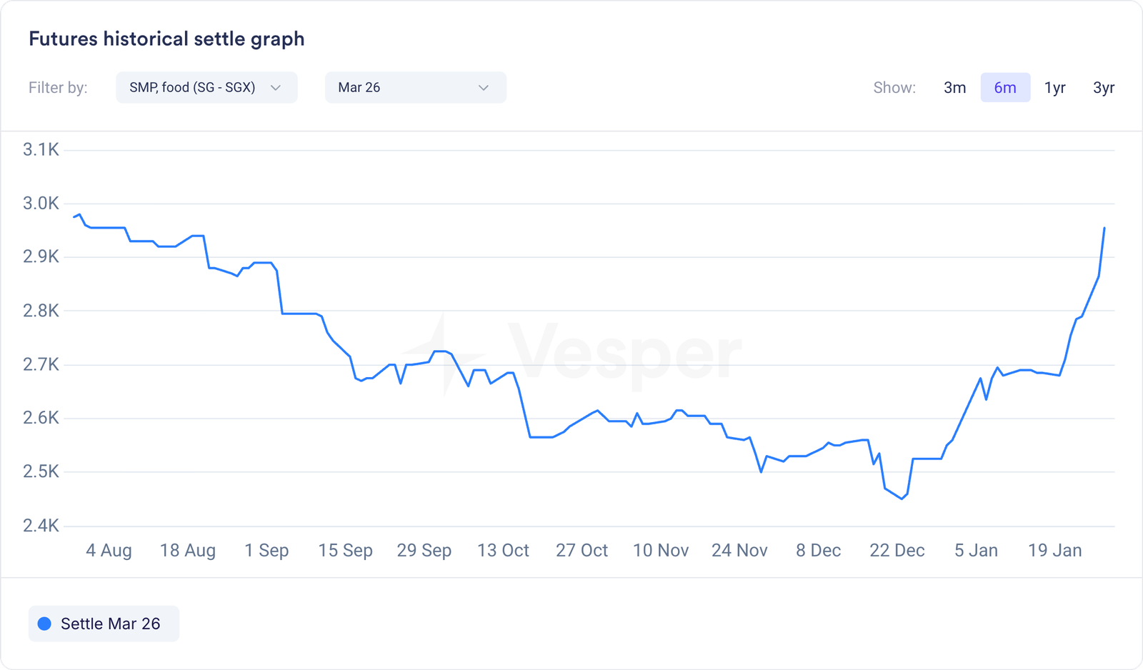Click the 2.4K y-axis label
The height and width of the screenshot is (670, 1143).
[41, 526]
